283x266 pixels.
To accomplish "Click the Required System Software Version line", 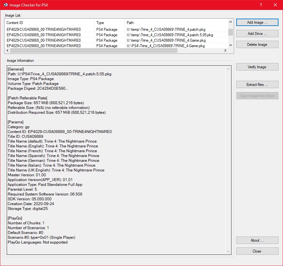I will 45,194.
